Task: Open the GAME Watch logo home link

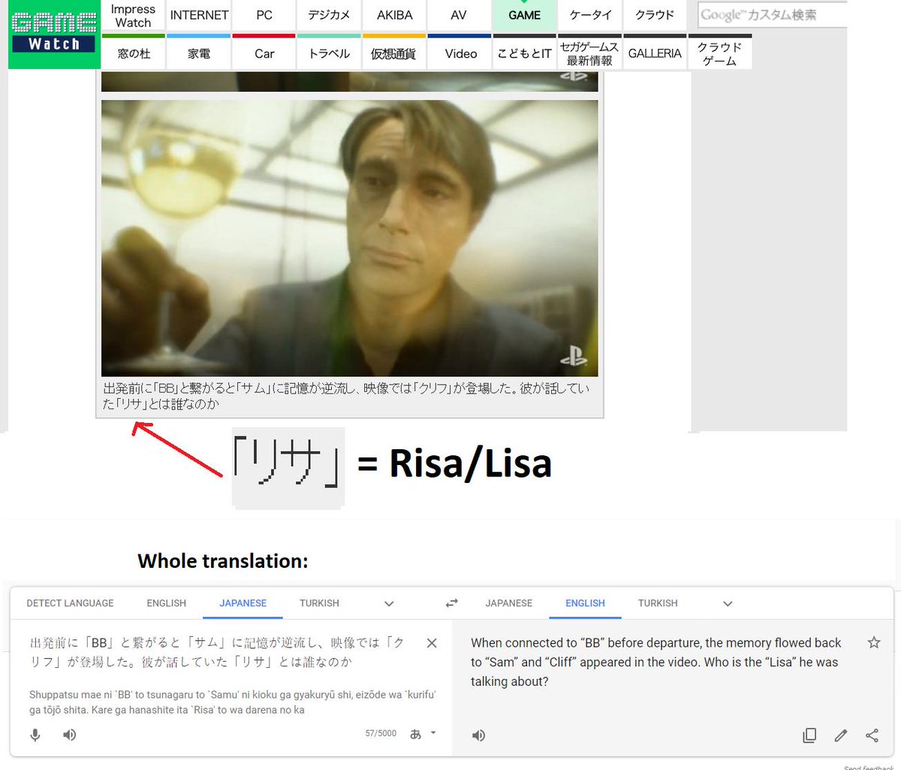Action: pos(53,34)
